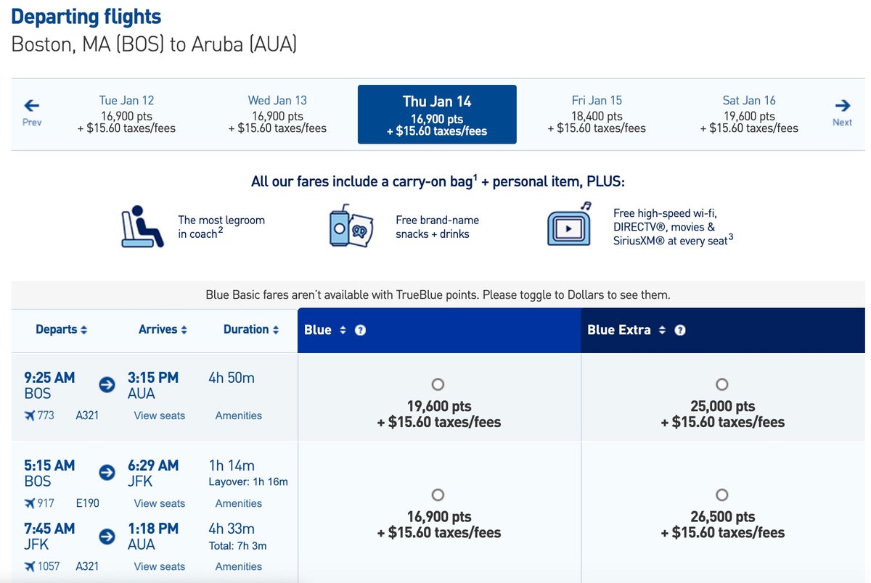
Task: Select Blue fare 19,600 pts radio button
Action: tap(438, 384)
